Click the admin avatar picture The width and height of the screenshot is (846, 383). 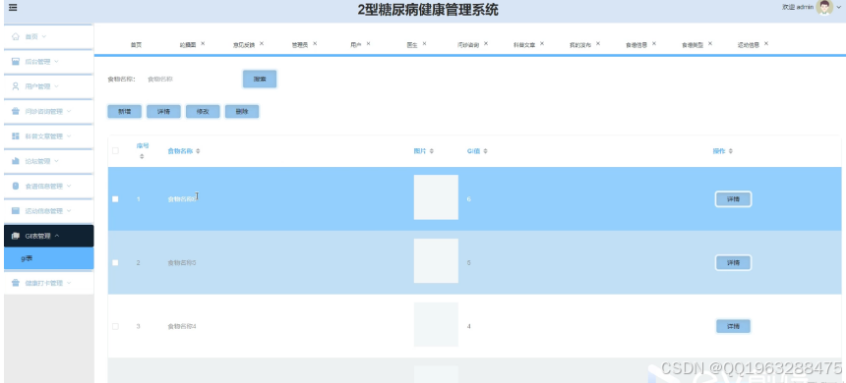pyautogui.click(x=824, y=7)
